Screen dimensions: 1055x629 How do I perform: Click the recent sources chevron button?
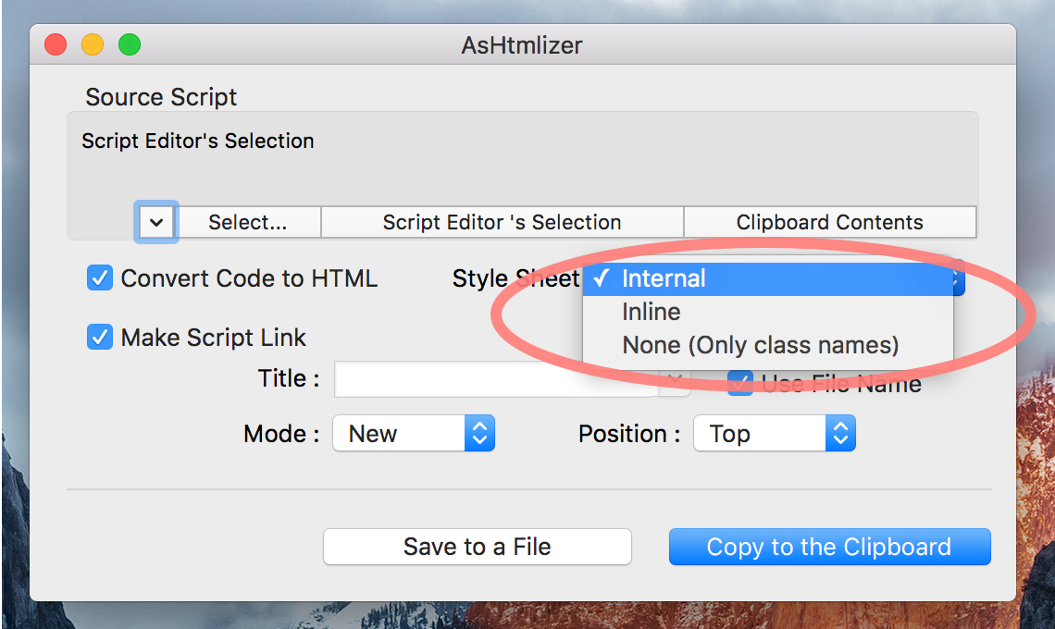(157, 222)
